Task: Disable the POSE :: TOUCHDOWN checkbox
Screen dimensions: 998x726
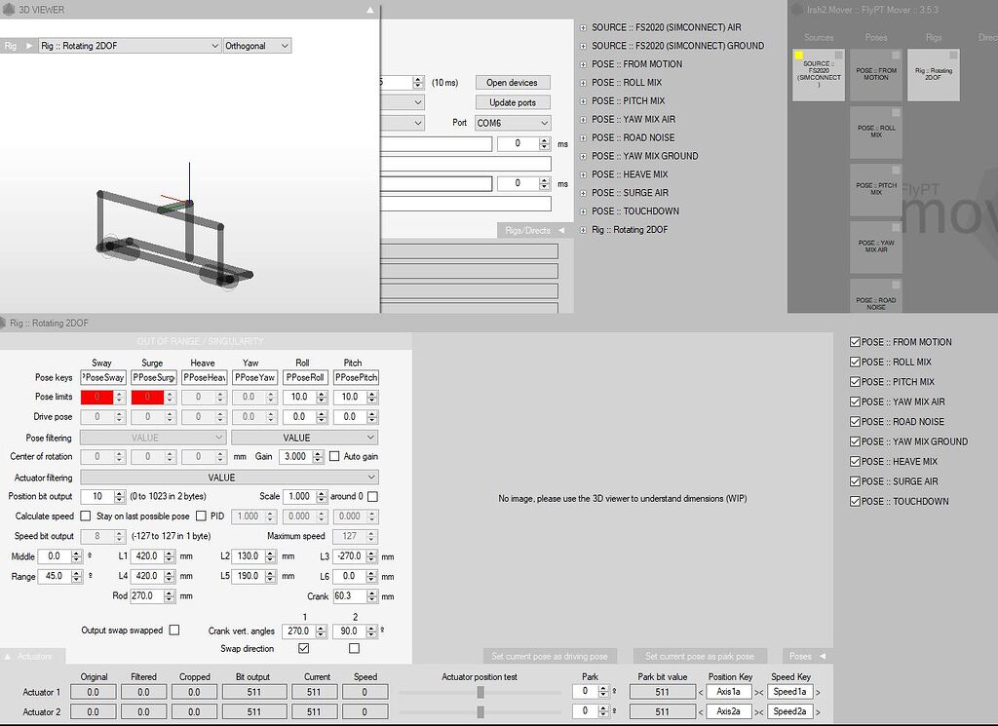Action: pyautogui.click(x=855, y=501)
